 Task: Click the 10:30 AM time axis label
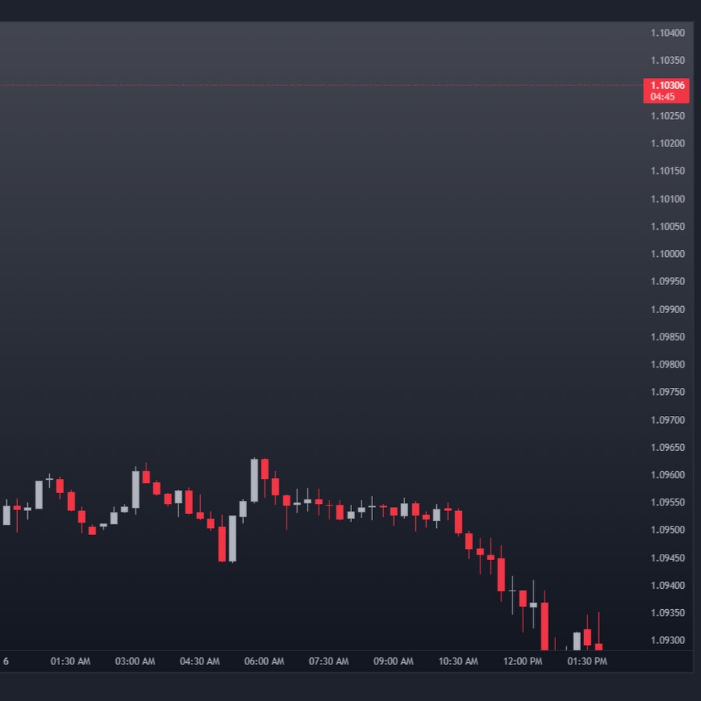(458, 661)
